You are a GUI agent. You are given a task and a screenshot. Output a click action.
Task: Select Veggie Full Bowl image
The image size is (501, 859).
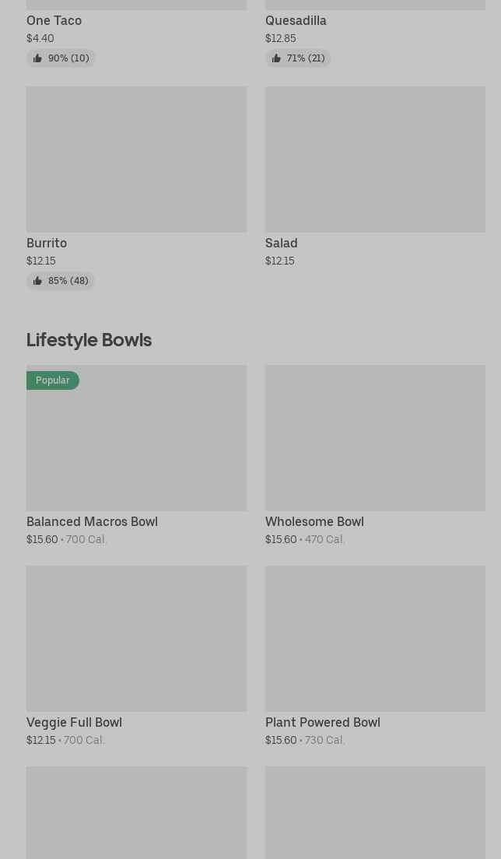pyautogui.click(x=136, y=639)
